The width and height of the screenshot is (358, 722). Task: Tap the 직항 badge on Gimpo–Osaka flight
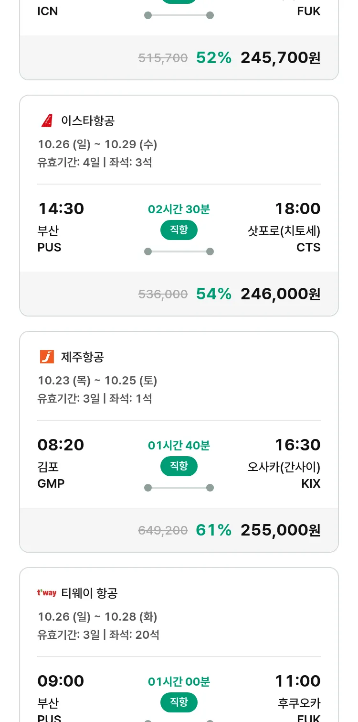[x=179, y=466]
